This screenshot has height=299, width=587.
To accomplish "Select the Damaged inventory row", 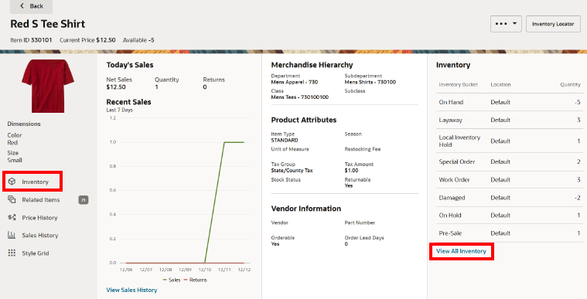I will (x=510, y=198).
